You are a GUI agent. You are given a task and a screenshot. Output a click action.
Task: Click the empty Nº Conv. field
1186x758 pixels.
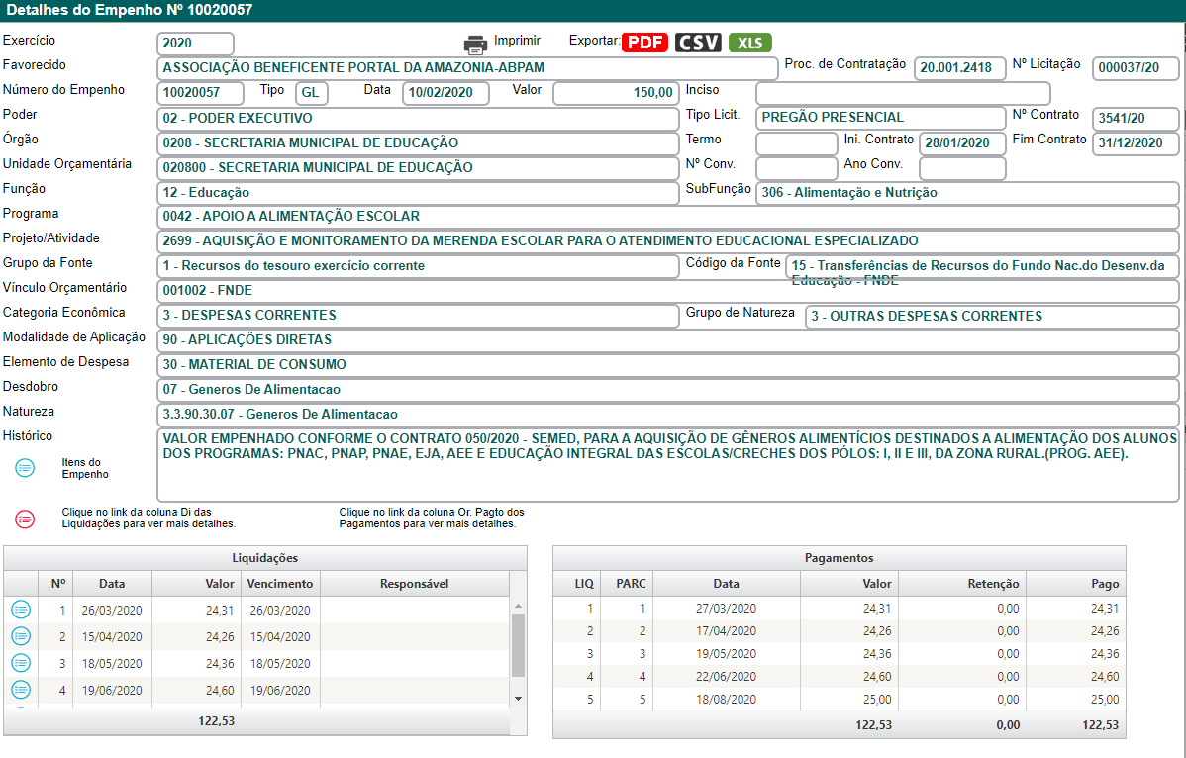click(x=797, y=168)
